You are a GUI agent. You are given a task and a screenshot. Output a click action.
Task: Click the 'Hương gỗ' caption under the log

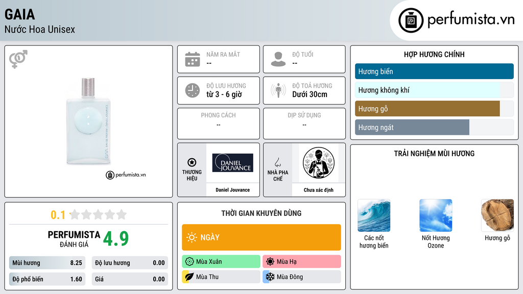497,238
